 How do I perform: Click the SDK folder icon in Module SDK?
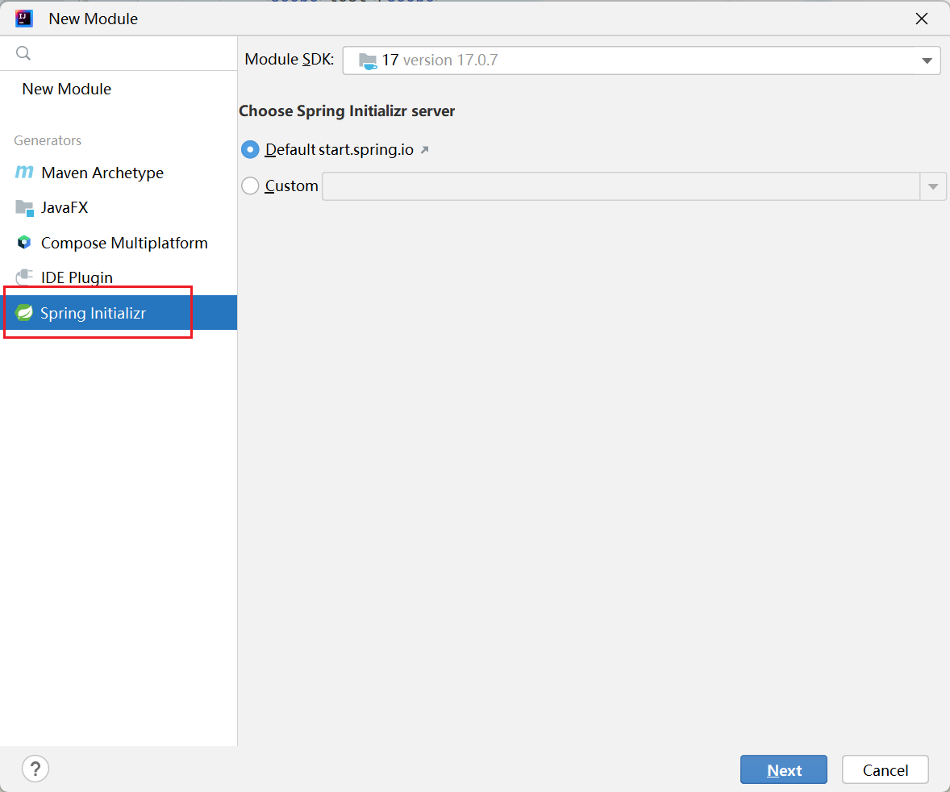pos(368,60)
